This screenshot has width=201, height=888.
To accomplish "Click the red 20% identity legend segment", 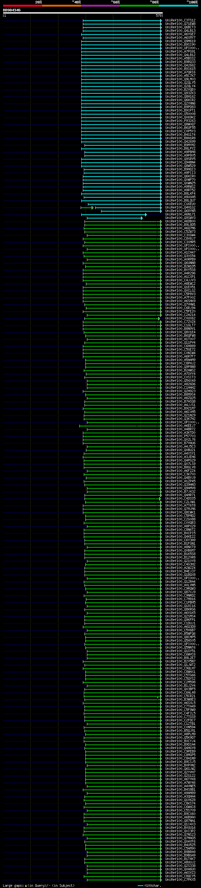I will pyautogui.click(x=22, y=6).
